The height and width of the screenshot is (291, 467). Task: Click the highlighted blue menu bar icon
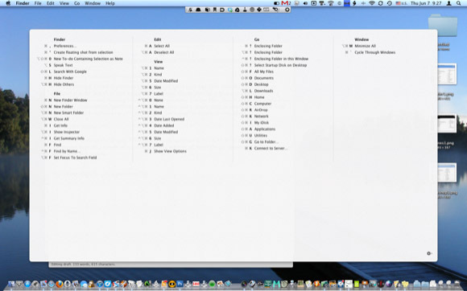pyautogui.click(x=347, y=3)
